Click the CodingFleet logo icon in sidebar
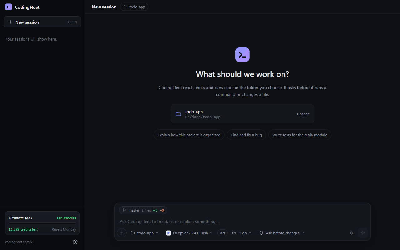Screen dimensions: 400x250 8,7
